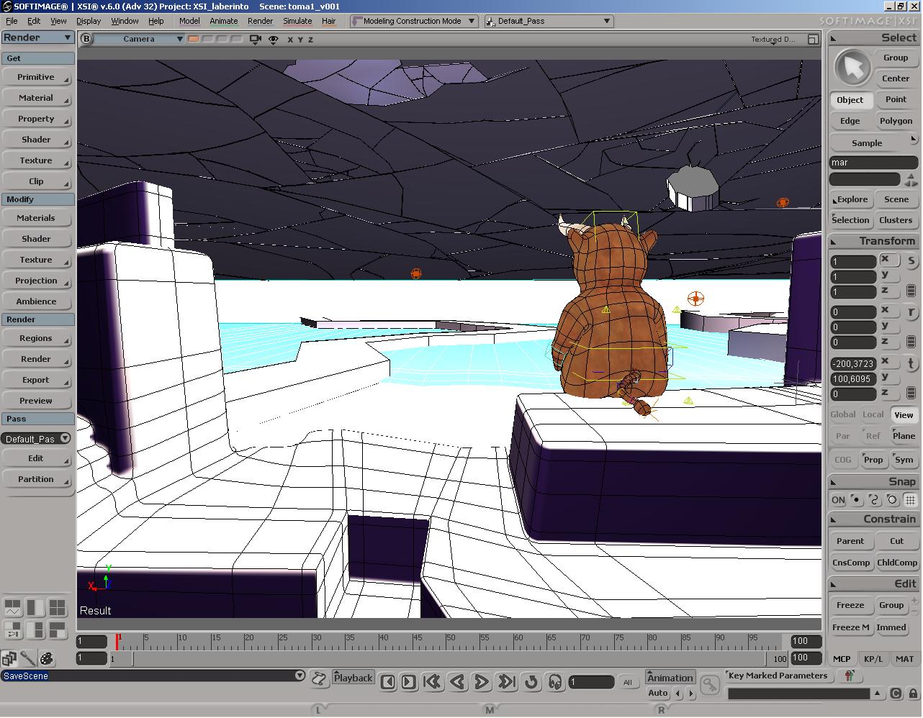This screenshot has height=718, width=923.
Task: Toggle Auto key mode
Action: 658,694
